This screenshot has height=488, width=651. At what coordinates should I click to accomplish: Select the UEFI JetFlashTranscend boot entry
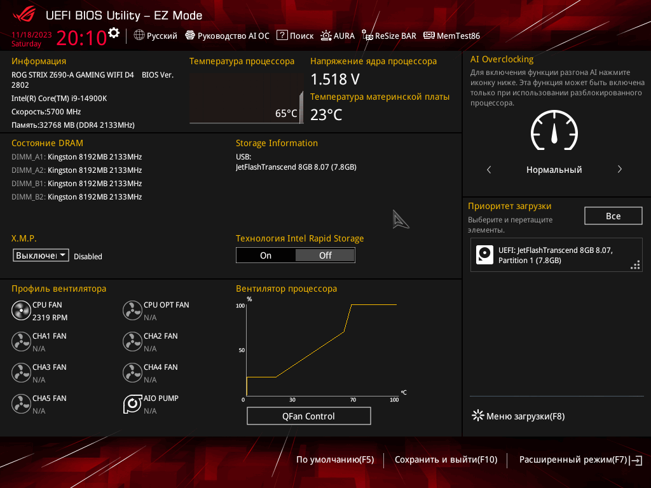(x=556, y=255)
